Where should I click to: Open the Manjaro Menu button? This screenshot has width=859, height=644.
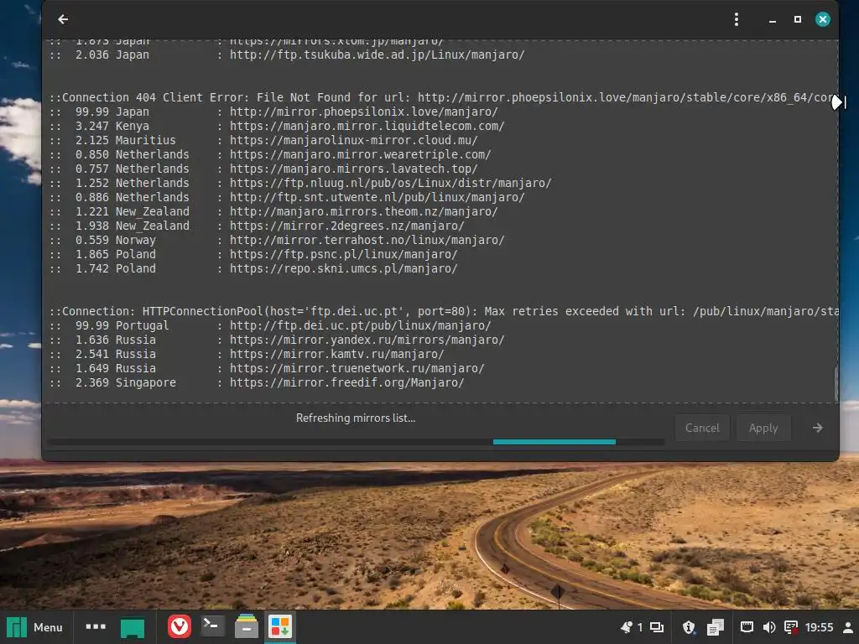coord(34,627)
